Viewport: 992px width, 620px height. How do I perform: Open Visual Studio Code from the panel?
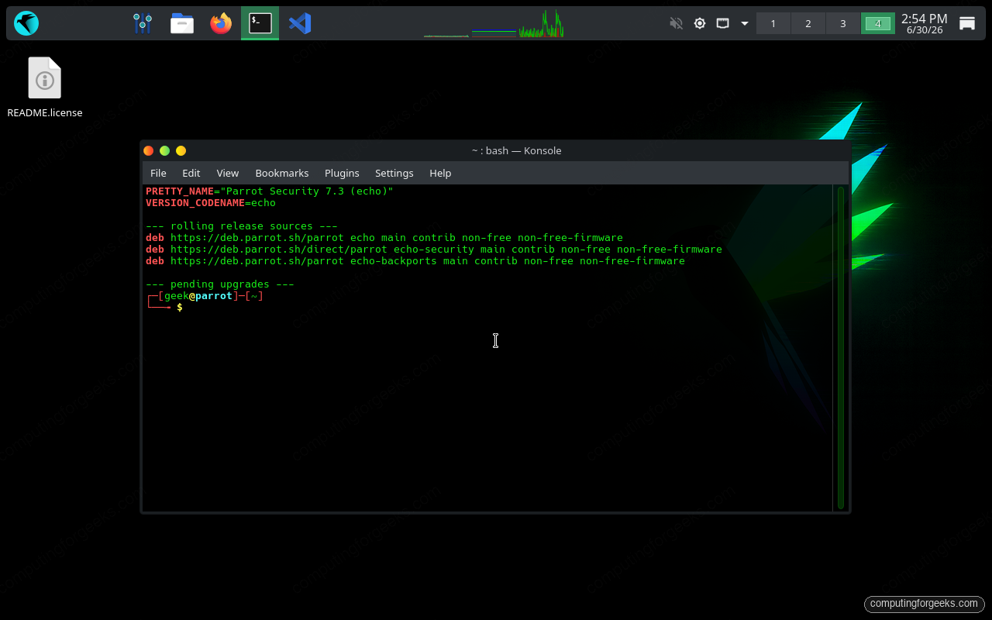[300, 23]
